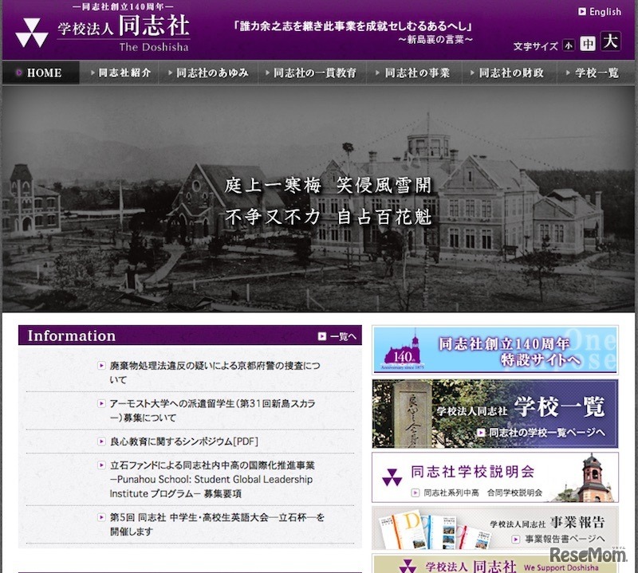Image resolution: width=638 pixels, height=573 pixels.
Task: Set text size to small (小)
Action: click(568, 45)
